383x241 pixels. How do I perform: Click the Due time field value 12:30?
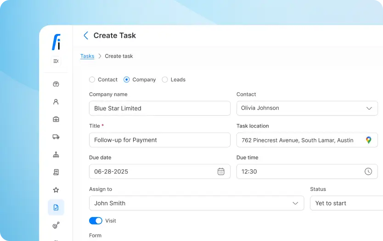249,171
